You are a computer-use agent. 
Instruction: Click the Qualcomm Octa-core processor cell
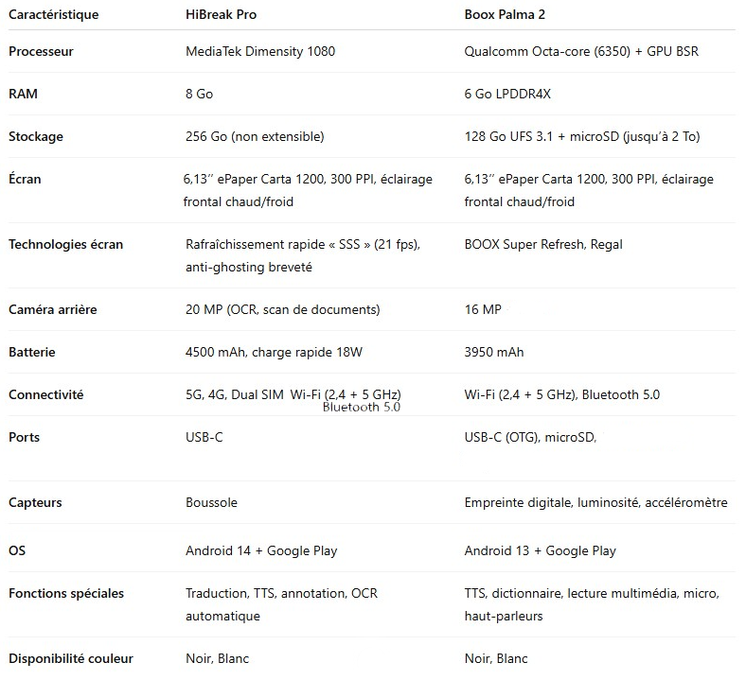point(581,51)
